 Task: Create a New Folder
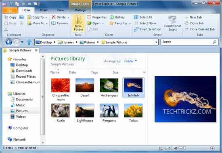78,23
